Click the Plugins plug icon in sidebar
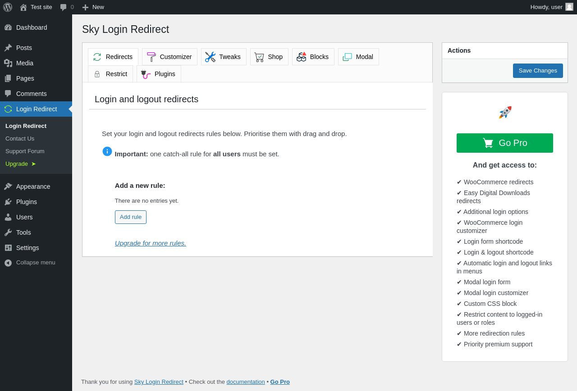 click(8, 202)
